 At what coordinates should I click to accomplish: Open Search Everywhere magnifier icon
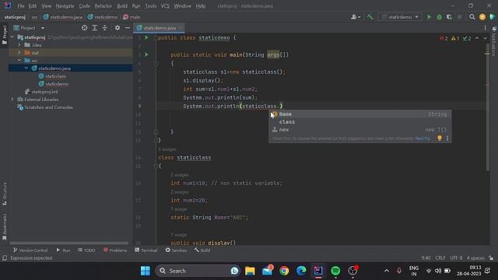(472, 17)
